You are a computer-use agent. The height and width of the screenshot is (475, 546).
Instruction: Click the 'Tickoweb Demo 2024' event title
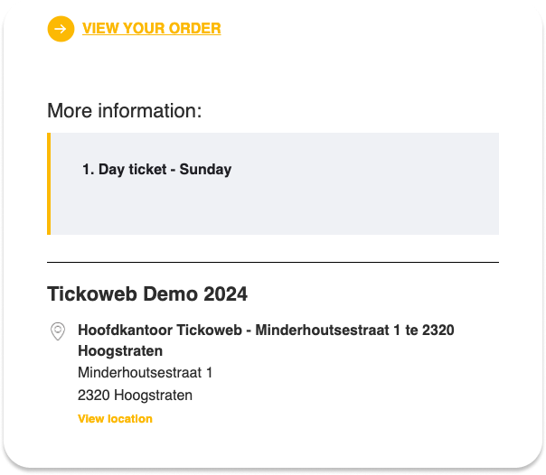147,293
